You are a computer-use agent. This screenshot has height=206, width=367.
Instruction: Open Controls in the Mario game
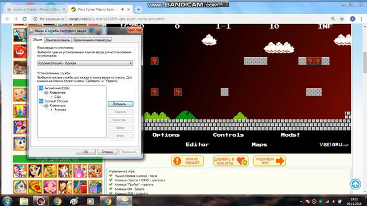[228, 135]
